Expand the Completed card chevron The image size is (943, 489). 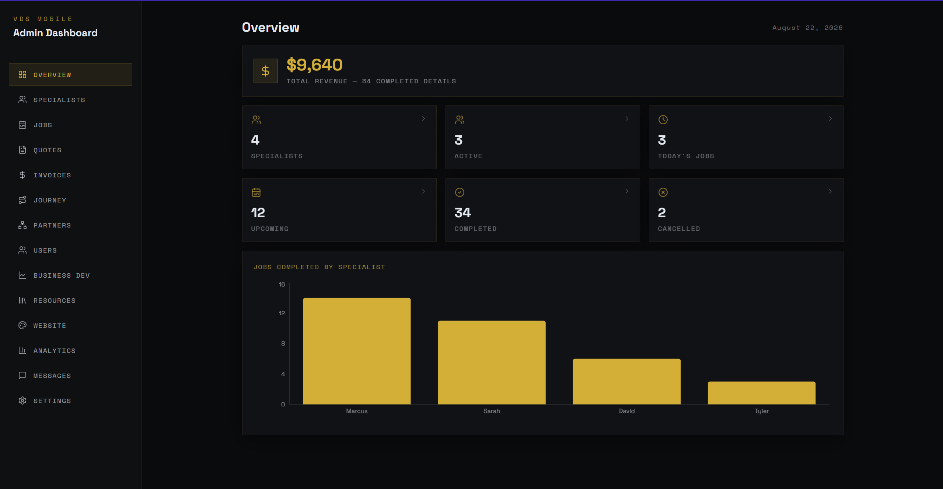627,191
